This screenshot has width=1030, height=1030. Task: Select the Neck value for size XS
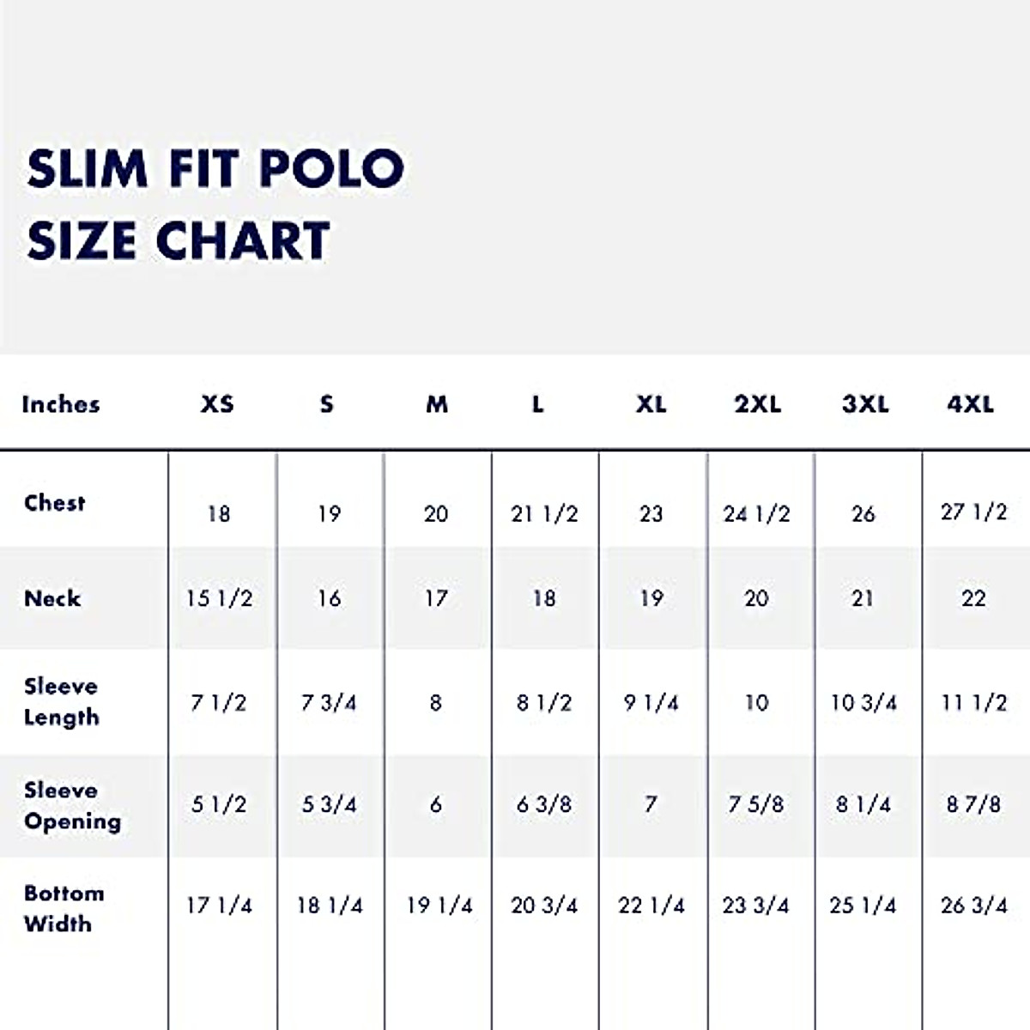pyautogui.click(x=219, y=598)
